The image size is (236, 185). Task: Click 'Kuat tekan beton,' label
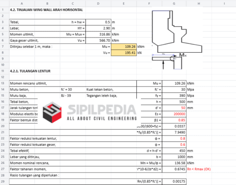click(x=100, y=90)
